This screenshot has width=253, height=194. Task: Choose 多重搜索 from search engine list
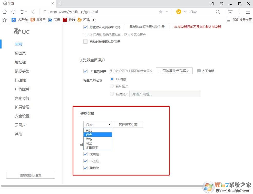point(98,148)
